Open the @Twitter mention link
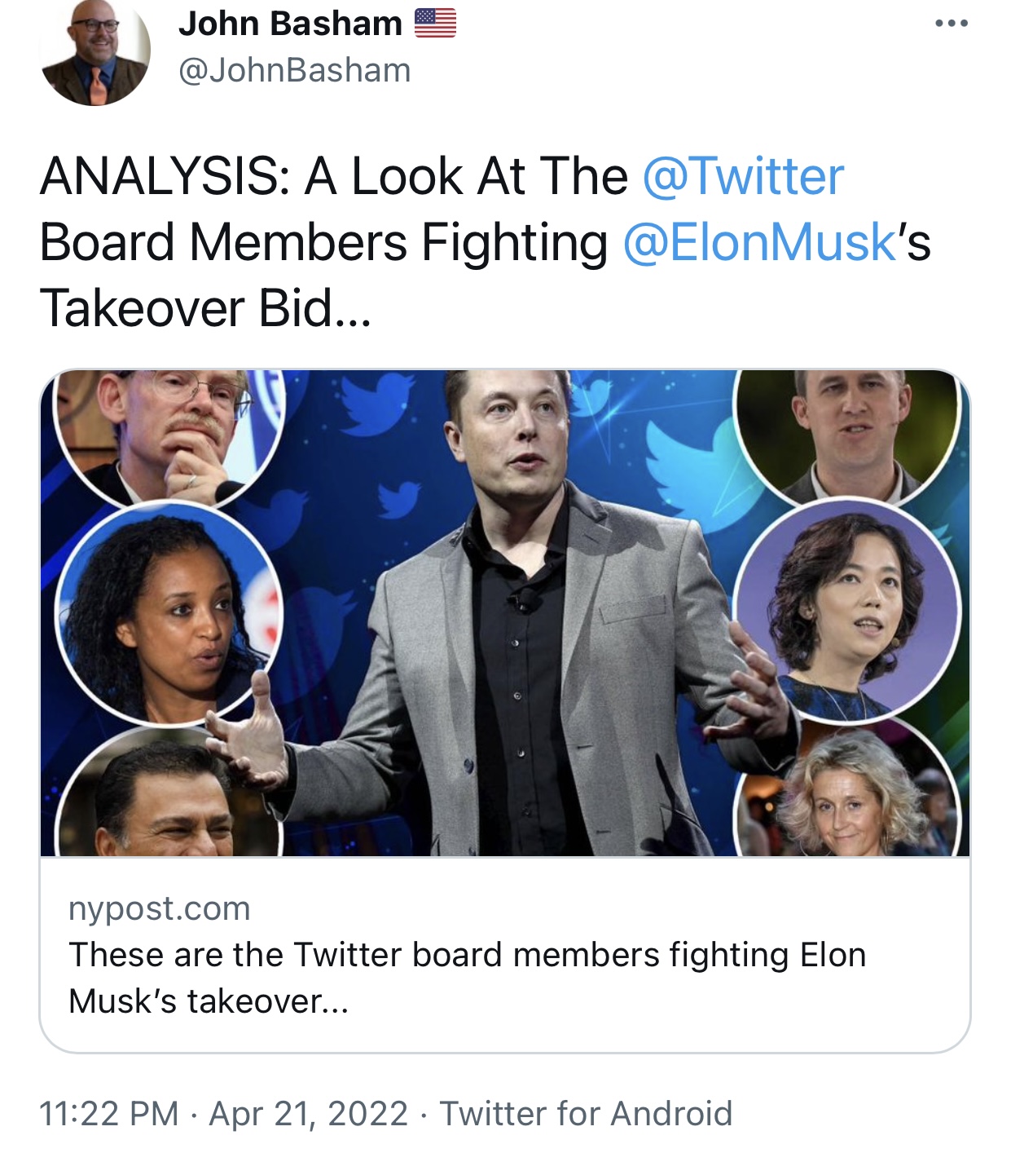This screenshot has height=1153, width=1011. [x=742, y=176]
